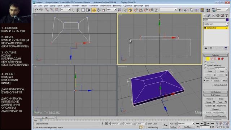Open the Motion command panel tab
Screen dimensions: 231x130
(218, 16)
